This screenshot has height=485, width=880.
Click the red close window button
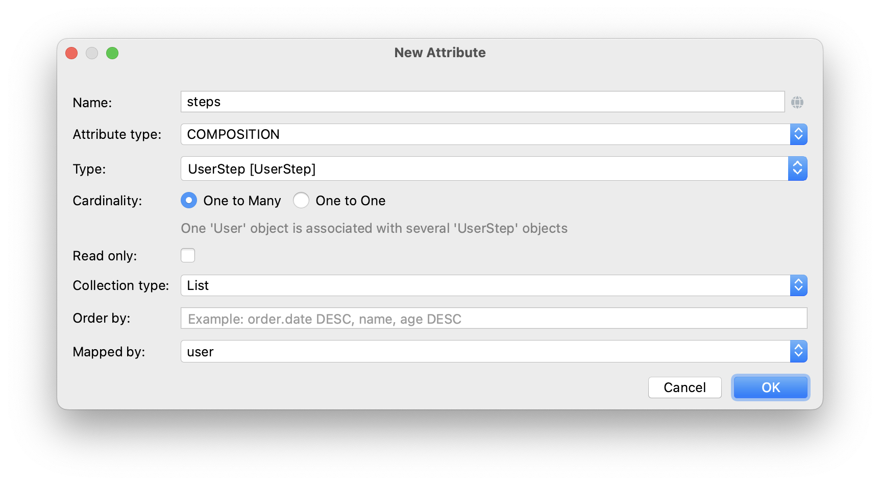pos(71,53)
